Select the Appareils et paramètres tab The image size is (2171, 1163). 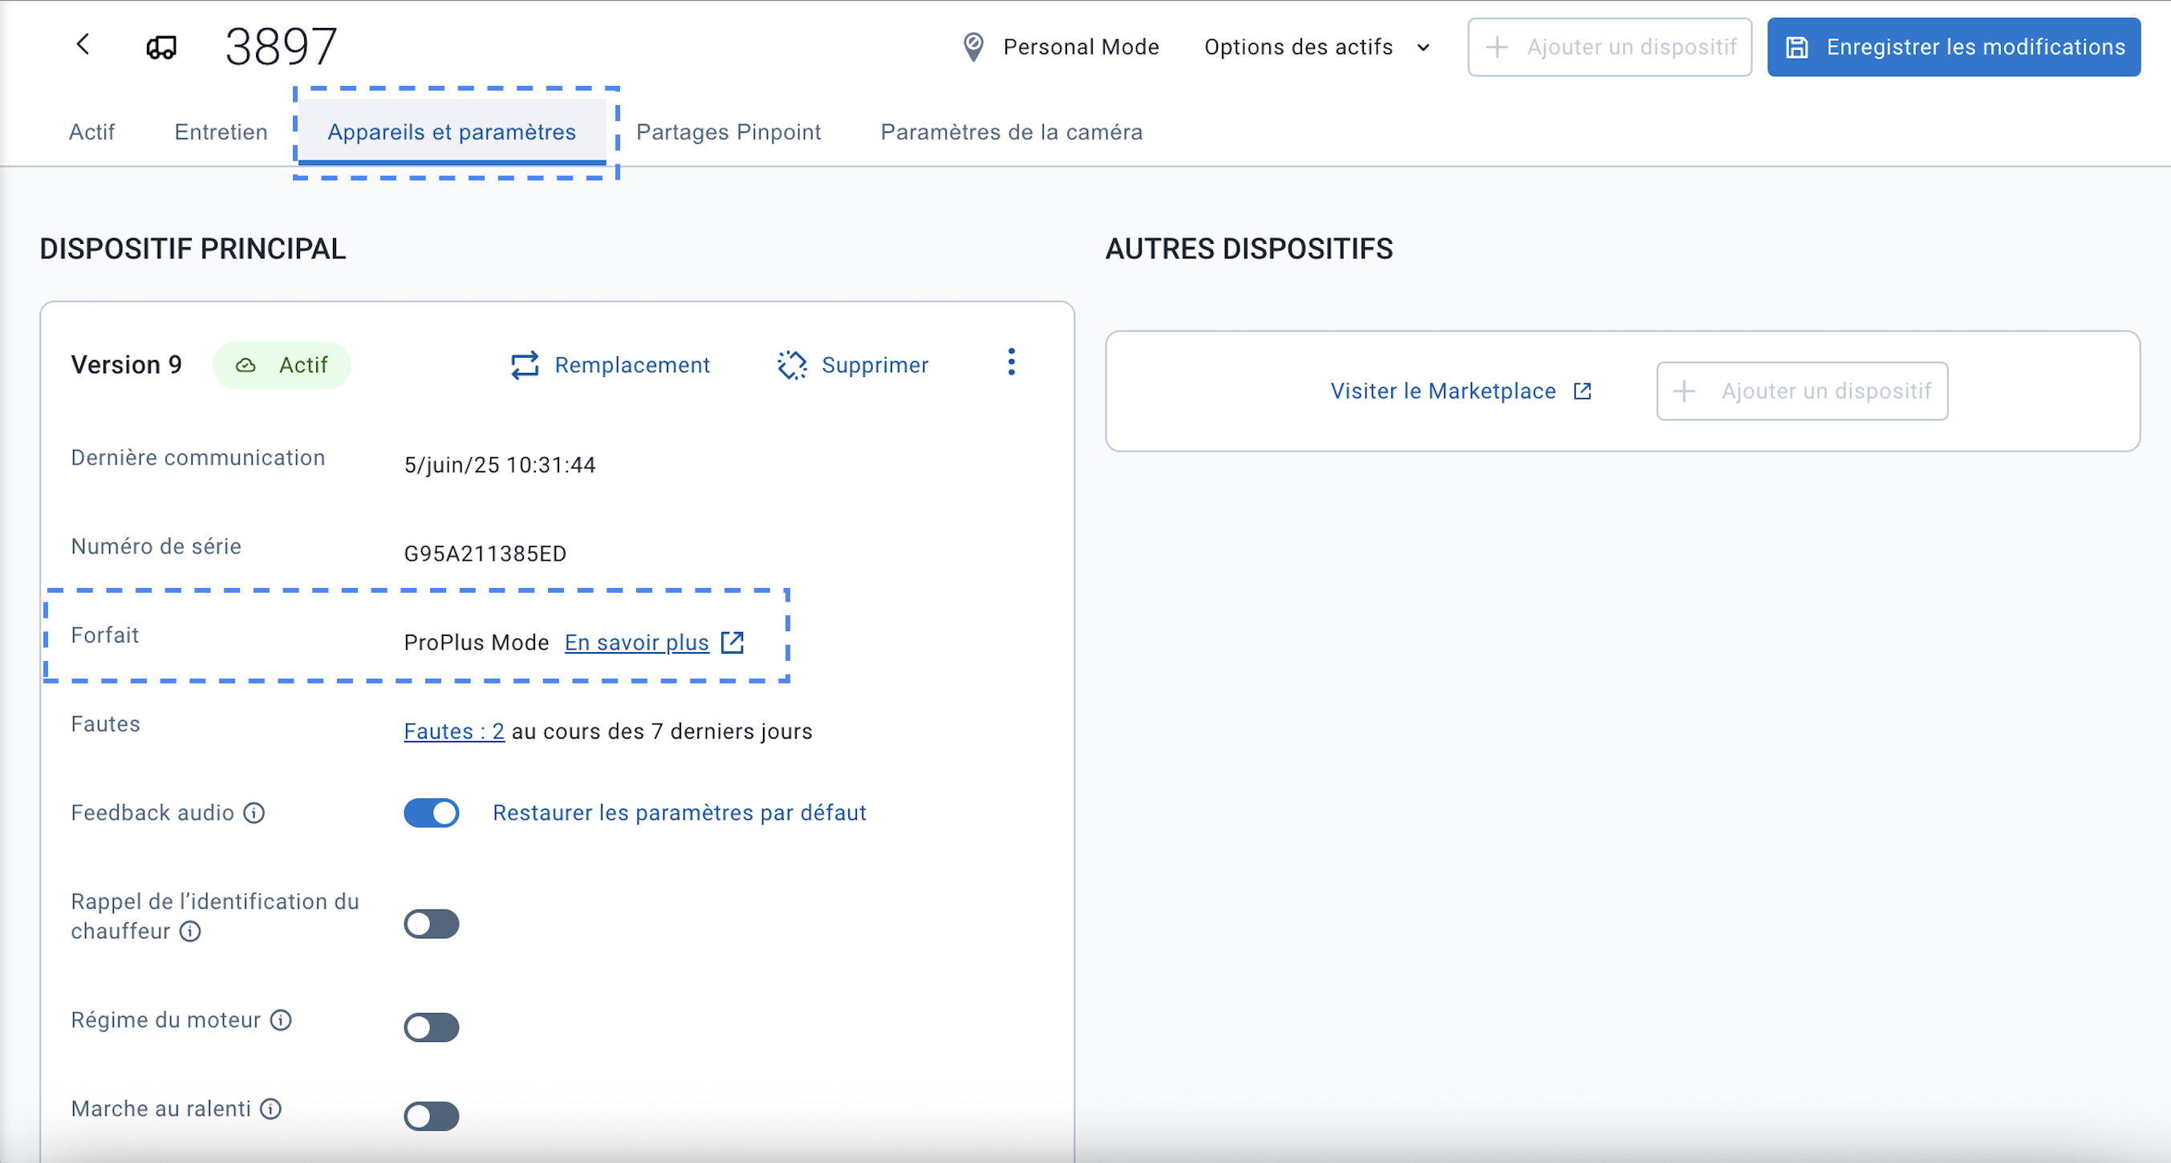click(452, 132)
